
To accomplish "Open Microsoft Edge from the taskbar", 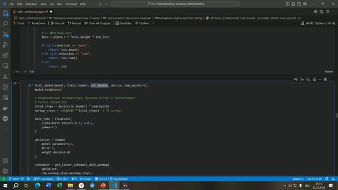I will [37, 185].
